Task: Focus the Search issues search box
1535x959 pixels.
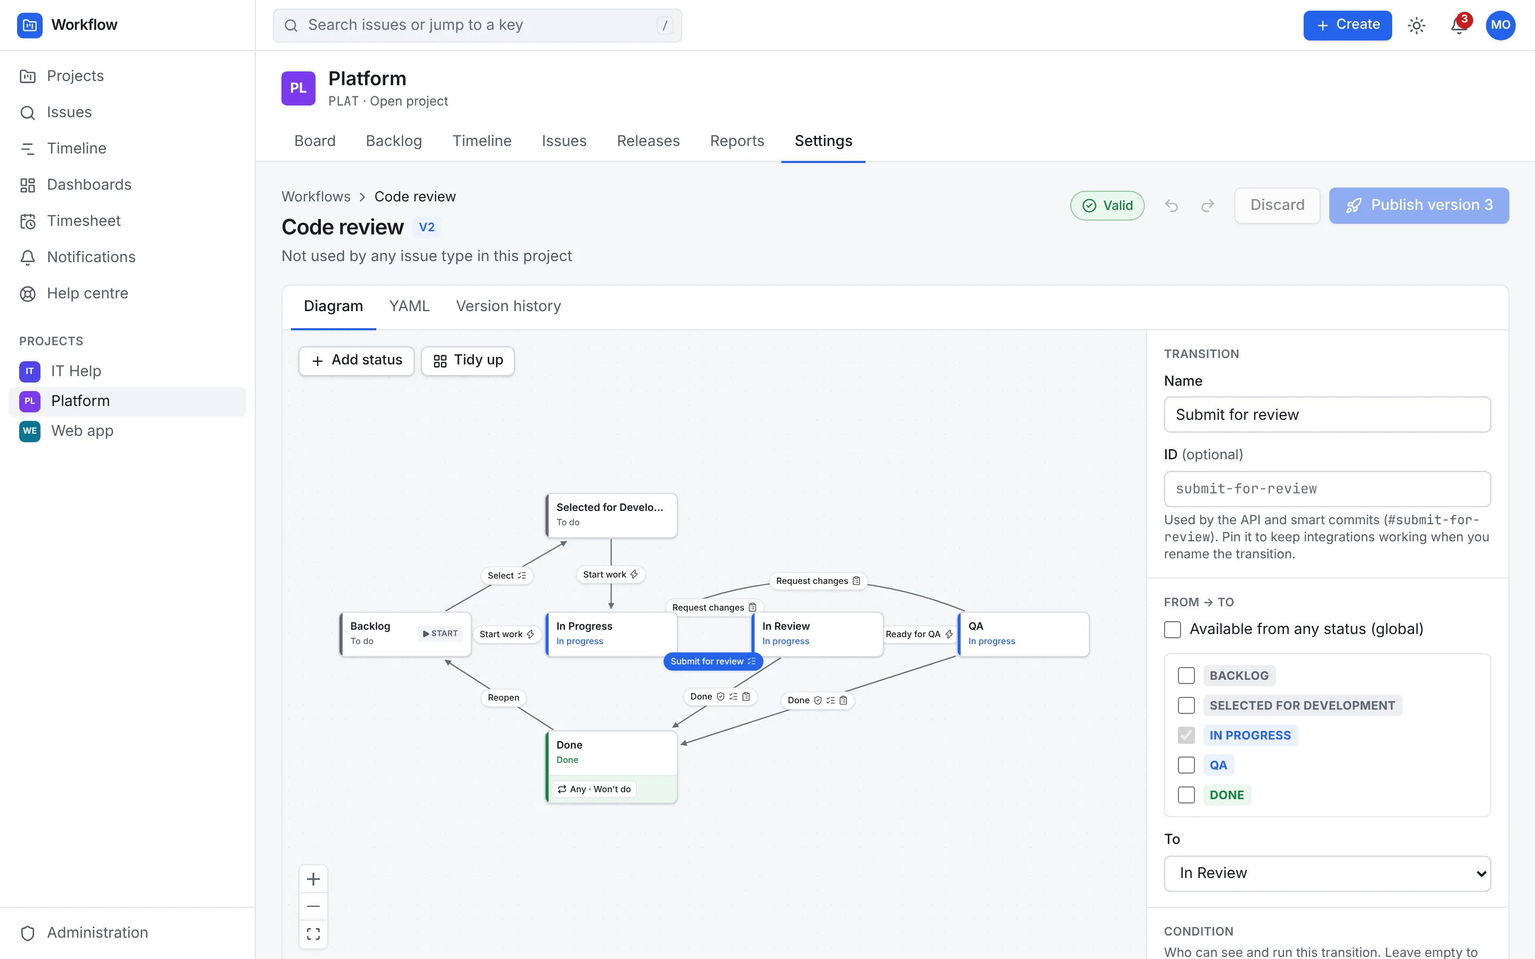Action: [477, 26]
